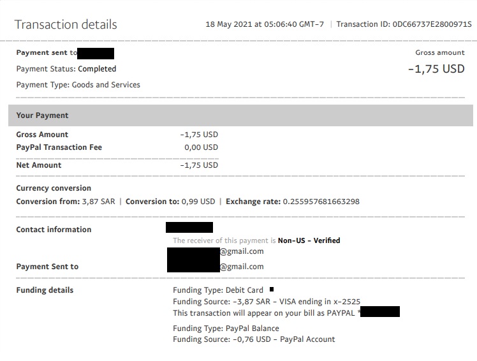
Task: Click the Transaction details heading
Action: coord(66,25)
